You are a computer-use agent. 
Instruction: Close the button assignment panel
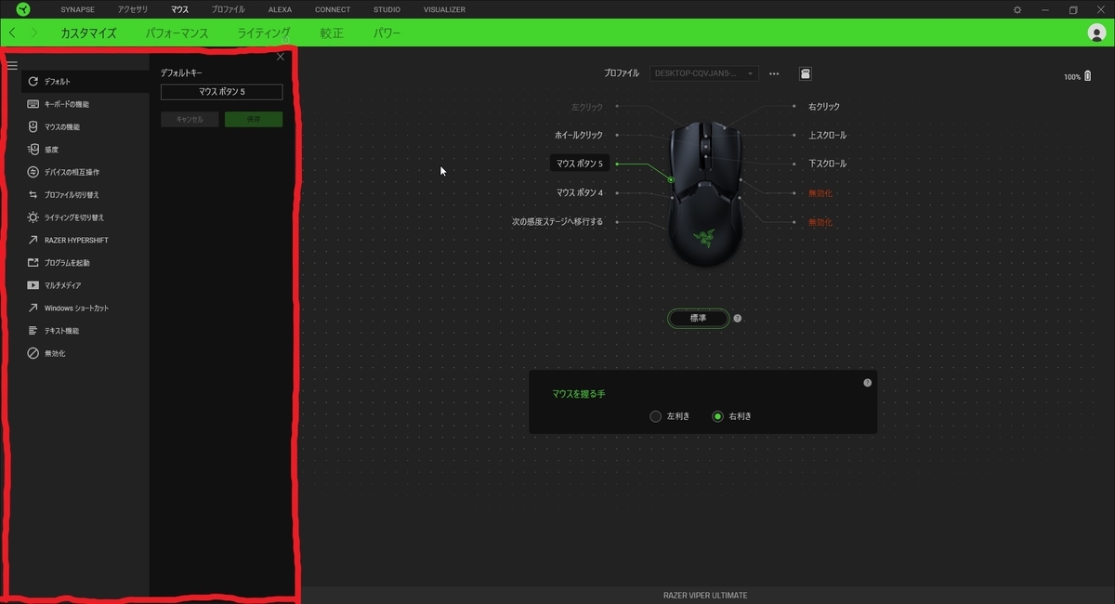[281, 58]
